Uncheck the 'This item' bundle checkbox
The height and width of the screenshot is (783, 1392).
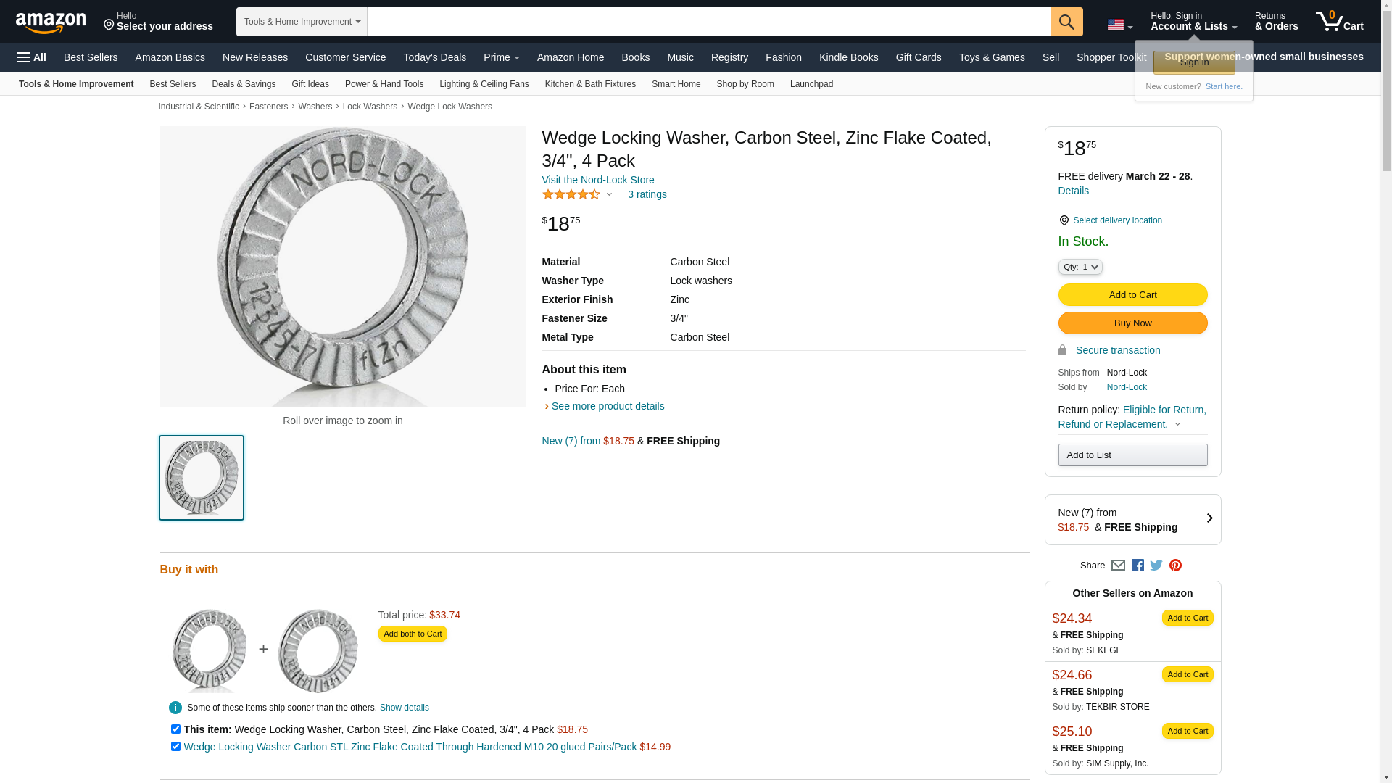pos(175,729)
